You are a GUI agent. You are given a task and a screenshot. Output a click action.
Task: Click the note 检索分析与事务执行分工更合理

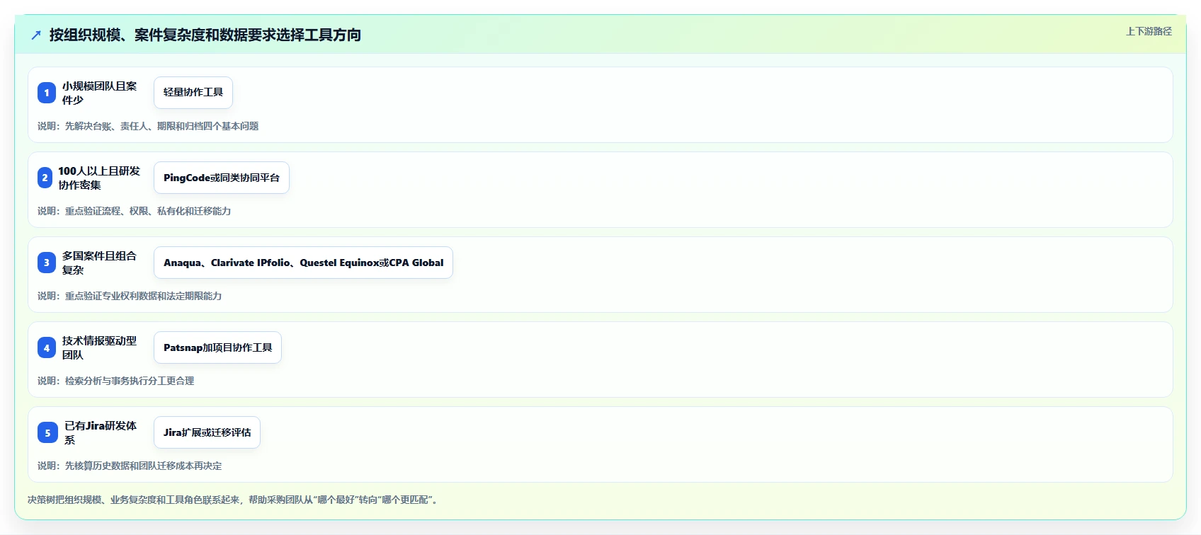(x=116, y=381)
